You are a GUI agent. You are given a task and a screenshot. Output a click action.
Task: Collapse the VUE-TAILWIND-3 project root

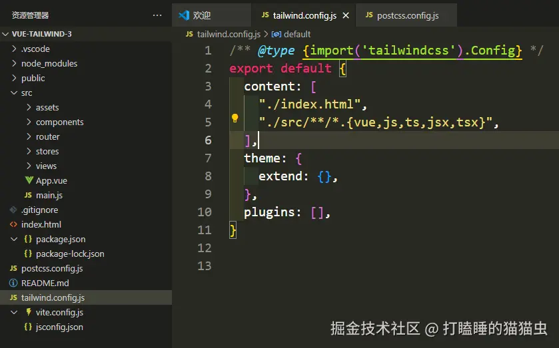coord(5,34)
